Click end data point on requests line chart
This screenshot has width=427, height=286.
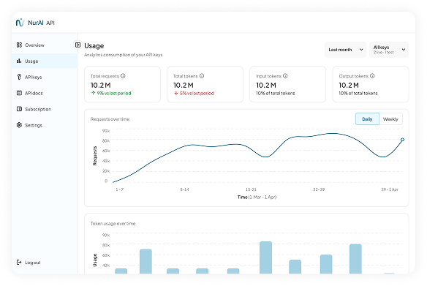coord(402,140)
